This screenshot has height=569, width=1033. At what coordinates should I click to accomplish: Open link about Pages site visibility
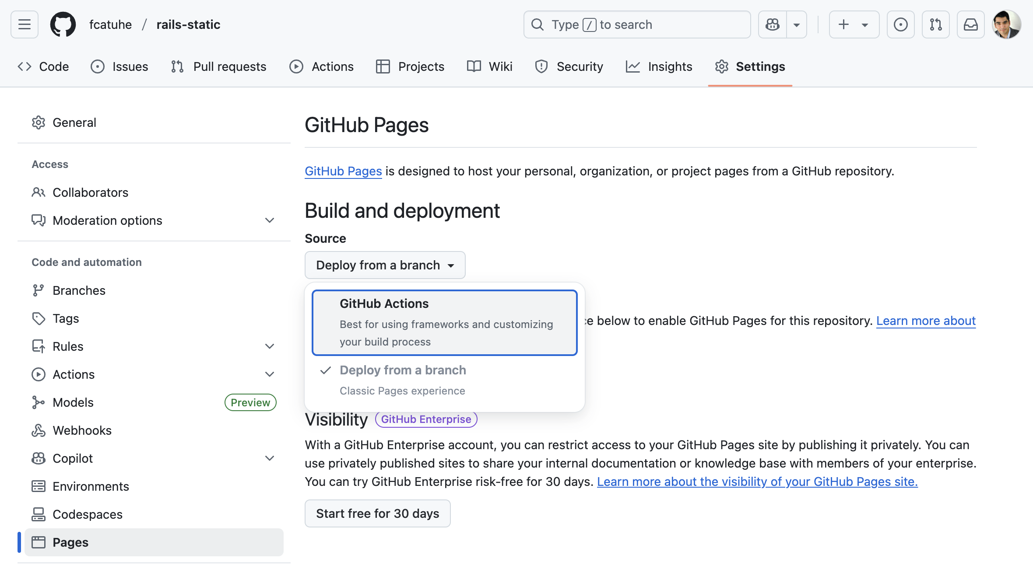tap(757, 482)
